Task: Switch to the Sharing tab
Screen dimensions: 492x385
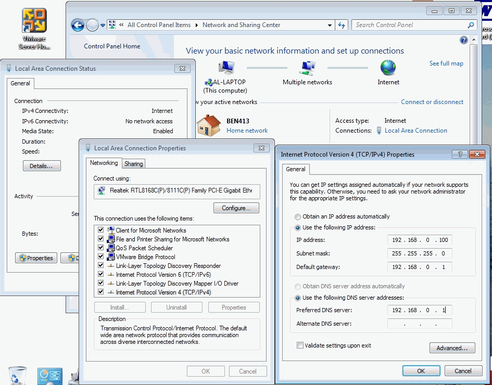Action: point(133,163)
